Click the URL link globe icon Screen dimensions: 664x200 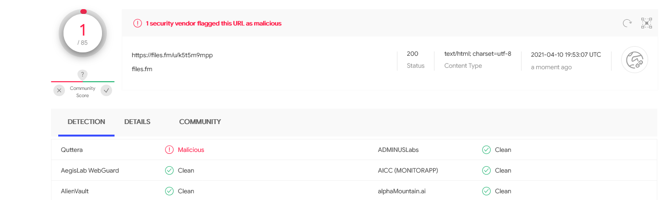pos(635,60)
